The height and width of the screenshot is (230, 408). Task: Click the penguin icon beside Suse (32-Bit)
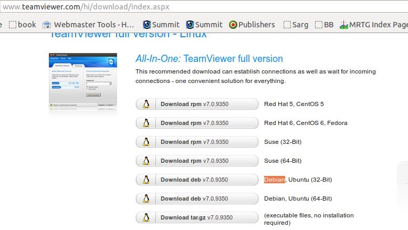click(x=146, y=142)
